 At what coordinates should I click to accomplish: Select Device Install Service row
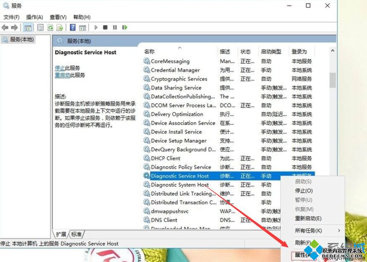[229, 132]
